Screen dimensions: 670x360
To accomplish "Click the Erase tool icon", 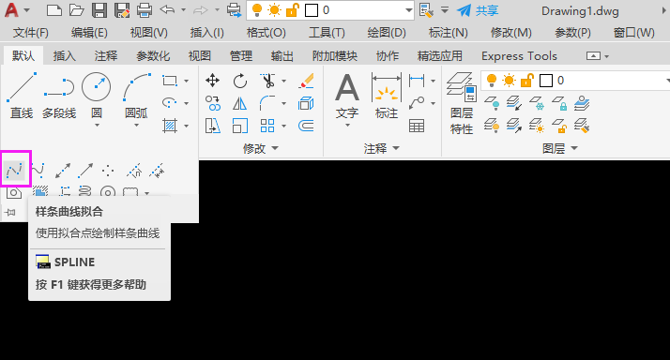I will [306, 81].
